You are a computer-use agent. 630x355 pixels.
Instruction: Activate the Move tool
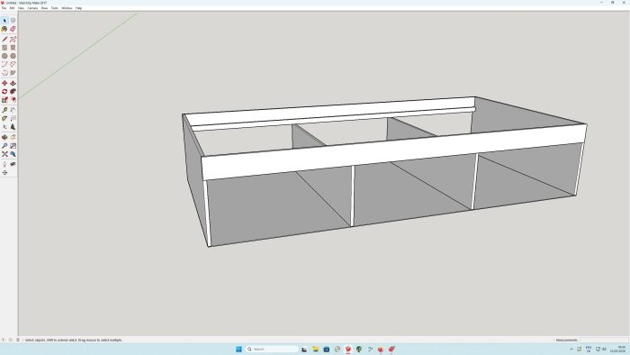click(4, 83)
